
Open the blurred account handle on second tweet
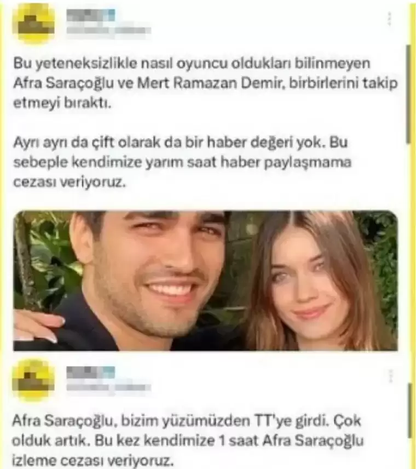(x=108, y=388)
